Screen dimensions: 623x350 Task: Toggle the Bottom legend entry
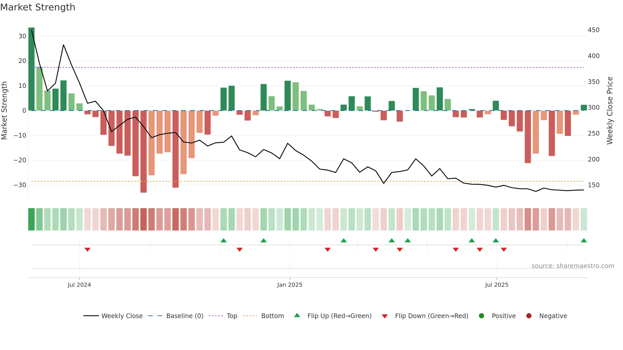[x=263, y=316]
